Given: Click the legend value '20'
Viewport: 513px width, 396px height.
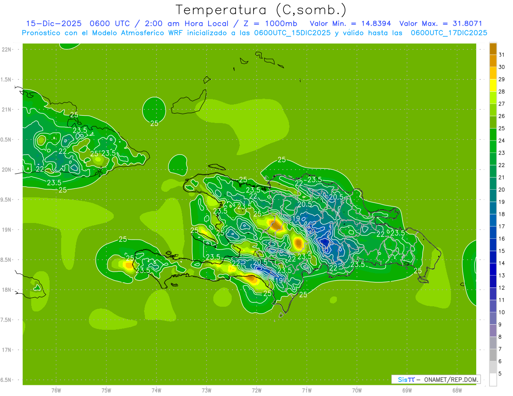Looking at the screenshot, I should [502, 189].
